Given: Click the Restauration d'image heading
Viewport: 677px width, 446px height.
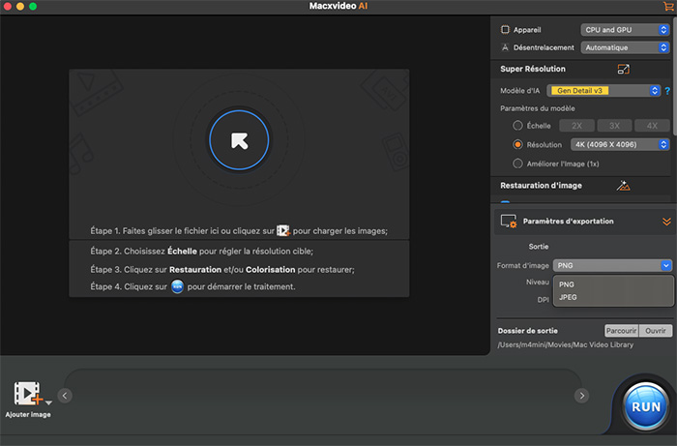Looking at the screenshot, I should (541, 186).
